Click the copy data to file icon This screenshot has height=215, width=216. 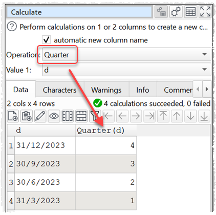tap(13, 116)
